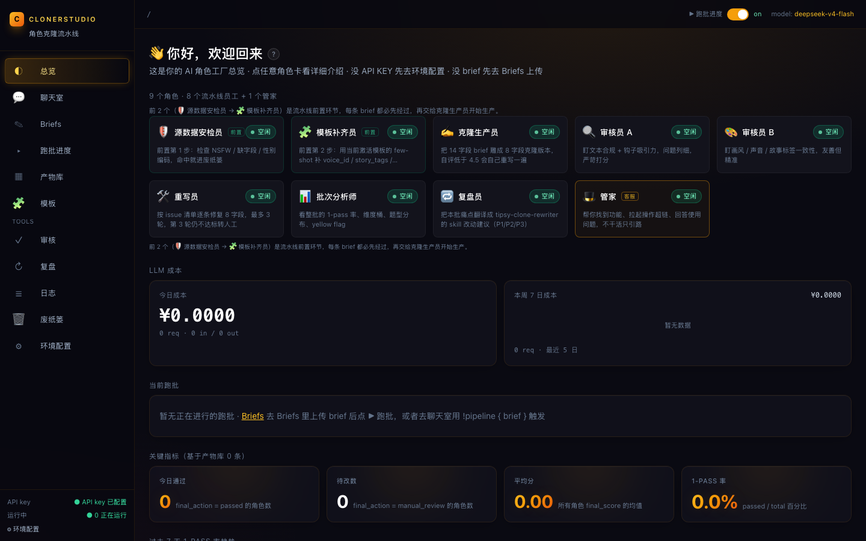
Task: Open the 聊天室 chat bubble icon
Action: point(19,97)
